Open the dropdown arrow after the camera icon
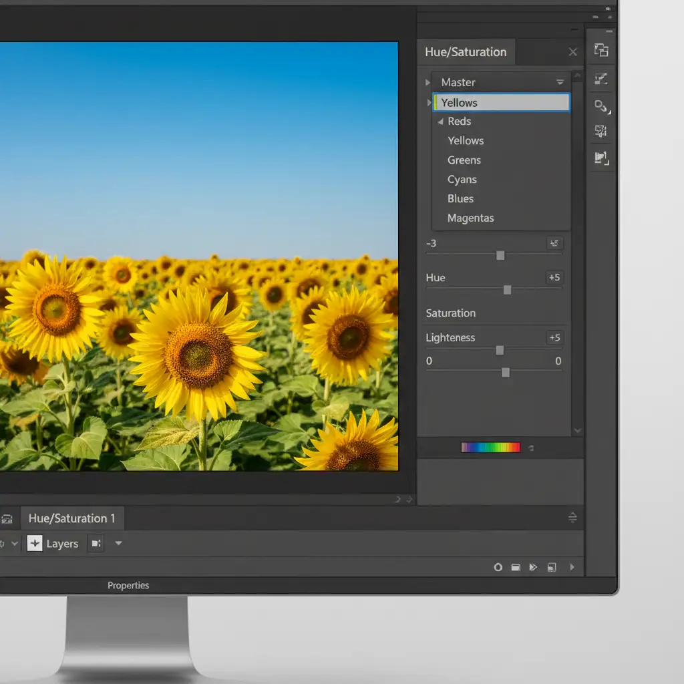The height and width of the screenshot is (684, 684). pyautogui.click(x=118, y=544)
